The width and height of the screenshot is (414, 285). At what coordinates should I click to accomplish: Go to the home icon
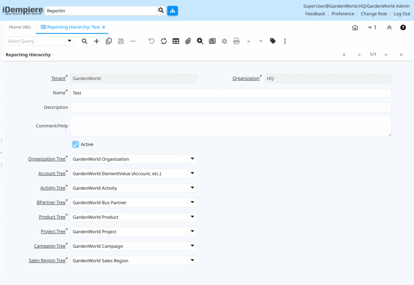pos(355,27)
